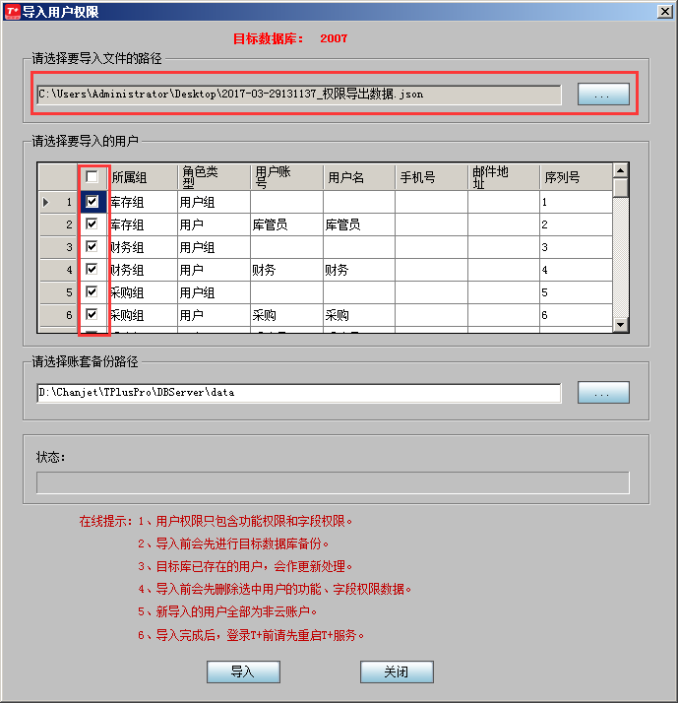
Task: Click 库存组 cell in row 1
Action: point(143,202)
